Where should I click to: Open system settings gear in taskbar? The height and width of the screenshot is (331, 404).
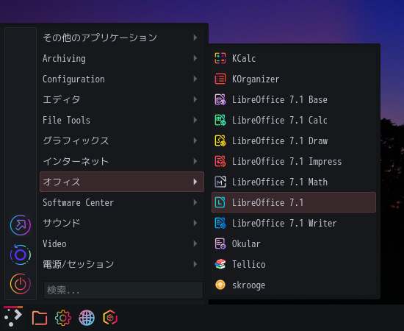(63, 318)
